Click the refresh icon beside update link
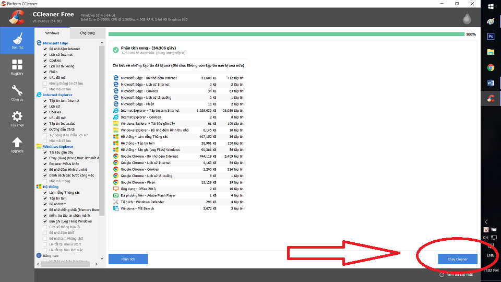 (442, 275)
